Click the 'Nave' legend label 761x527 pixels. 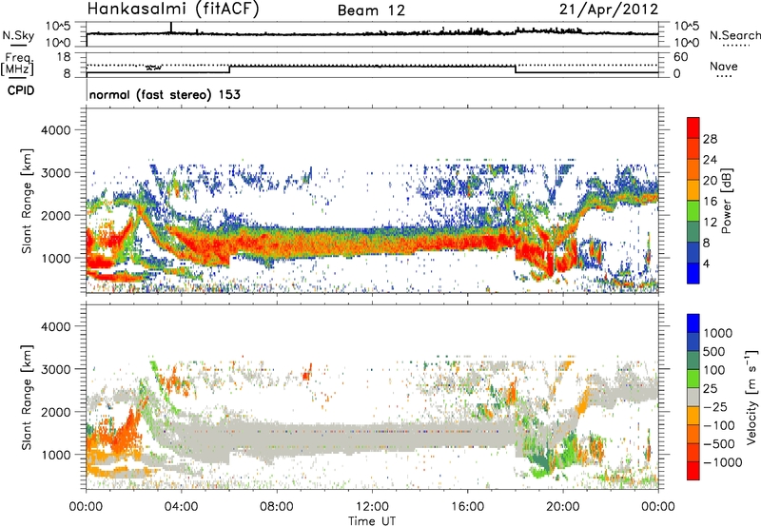click(724, 67)
